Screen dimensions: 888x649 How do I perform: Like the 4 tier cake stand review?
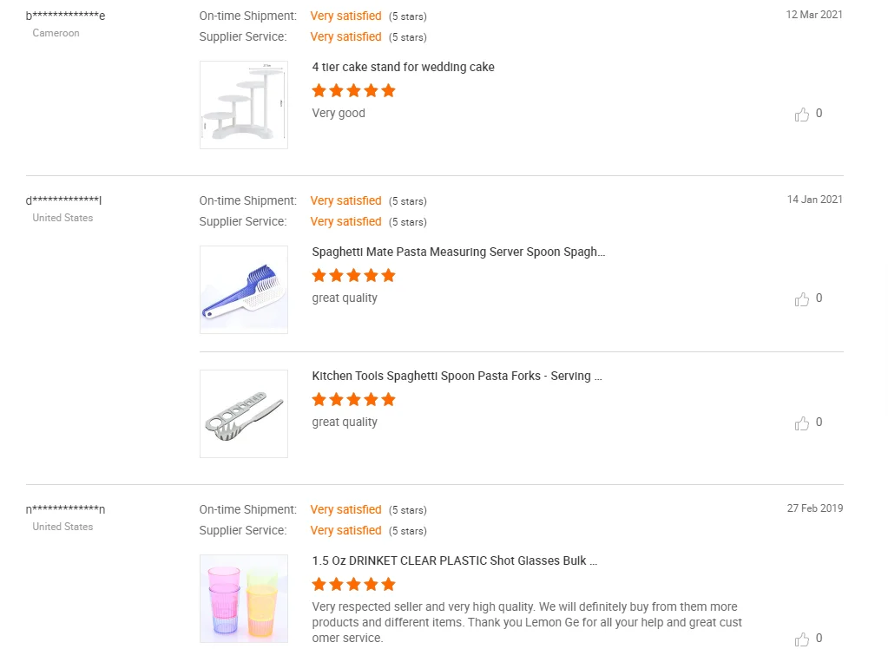[802, 115]
